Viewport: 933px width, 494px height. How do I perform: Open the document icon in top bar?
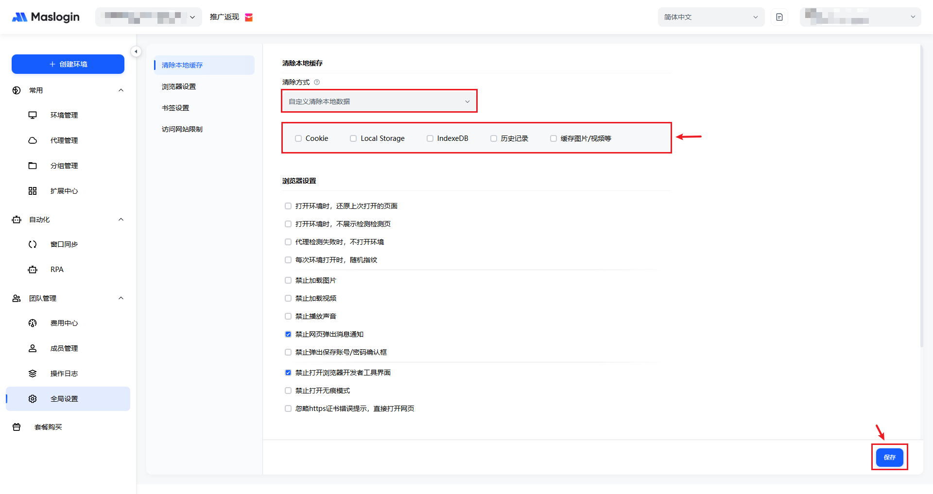point(779,17)
